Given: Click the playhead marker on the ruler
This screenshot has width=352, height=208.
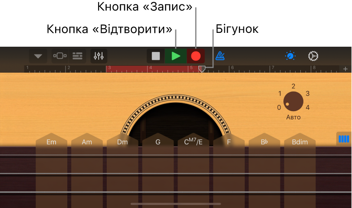Looking at the screenshot, I should (202, 69).
